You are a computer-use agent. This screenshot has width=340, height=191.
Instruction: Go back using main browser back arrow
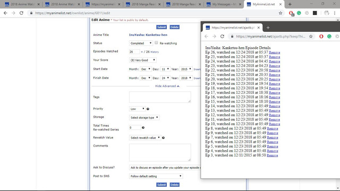[5, 13]
